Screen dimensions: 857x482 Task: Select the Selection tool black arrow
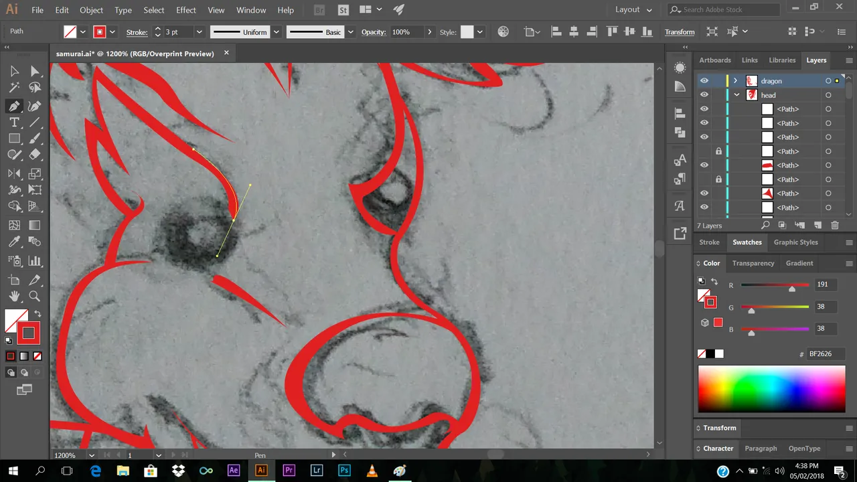coord(14,71)
